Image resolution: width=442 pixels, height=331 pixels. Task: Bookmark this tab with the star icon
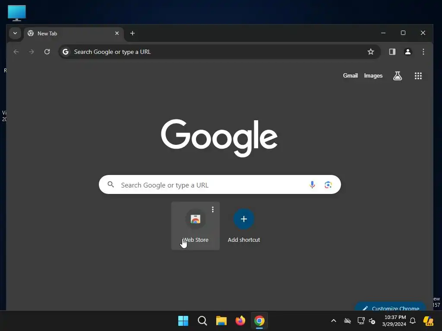click(371, 52)
